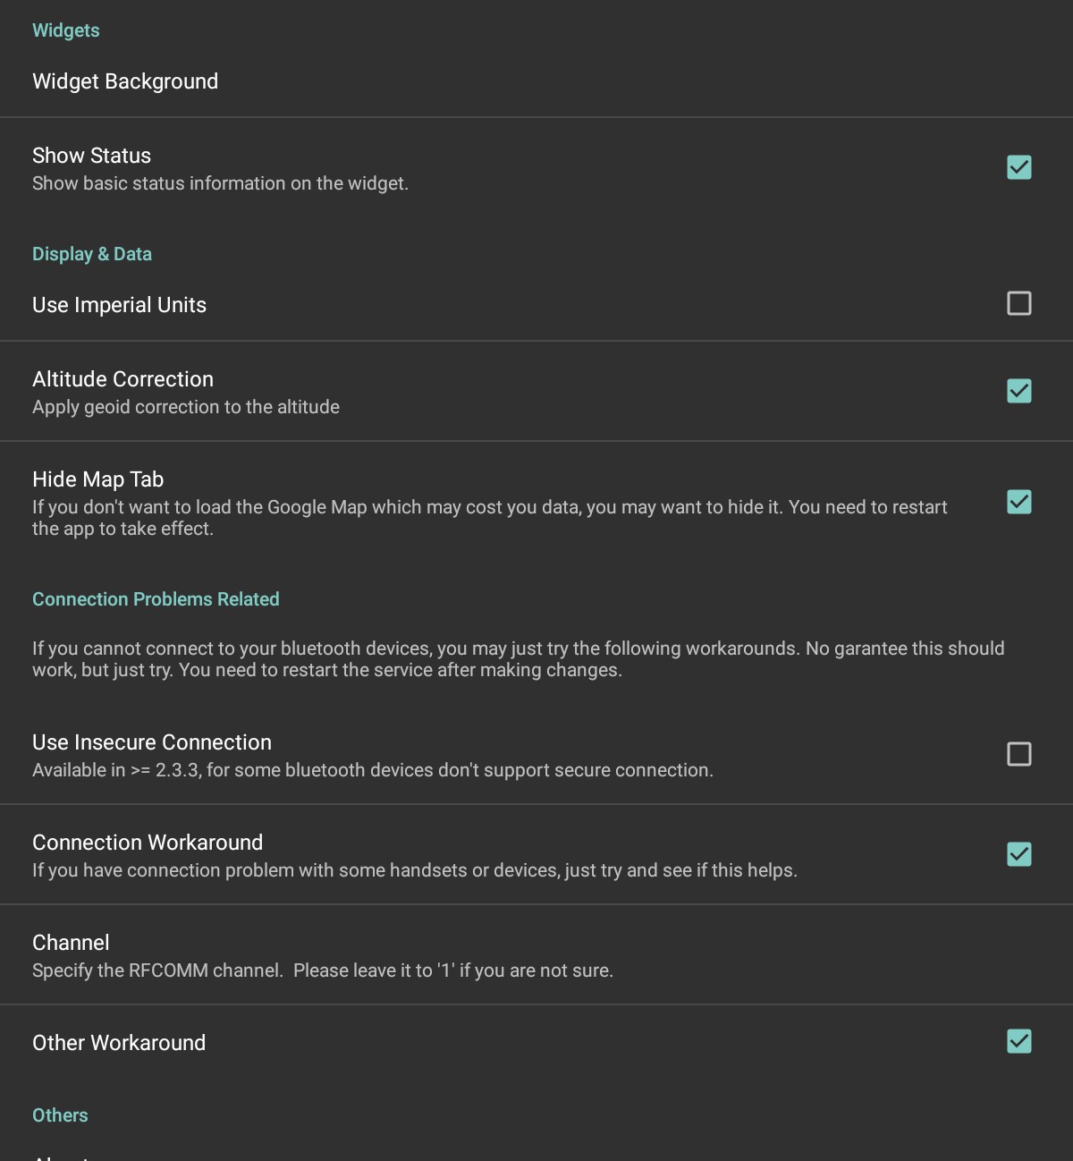
Task: Toggle the Show Status checkbox
Action: point(1018,167)
